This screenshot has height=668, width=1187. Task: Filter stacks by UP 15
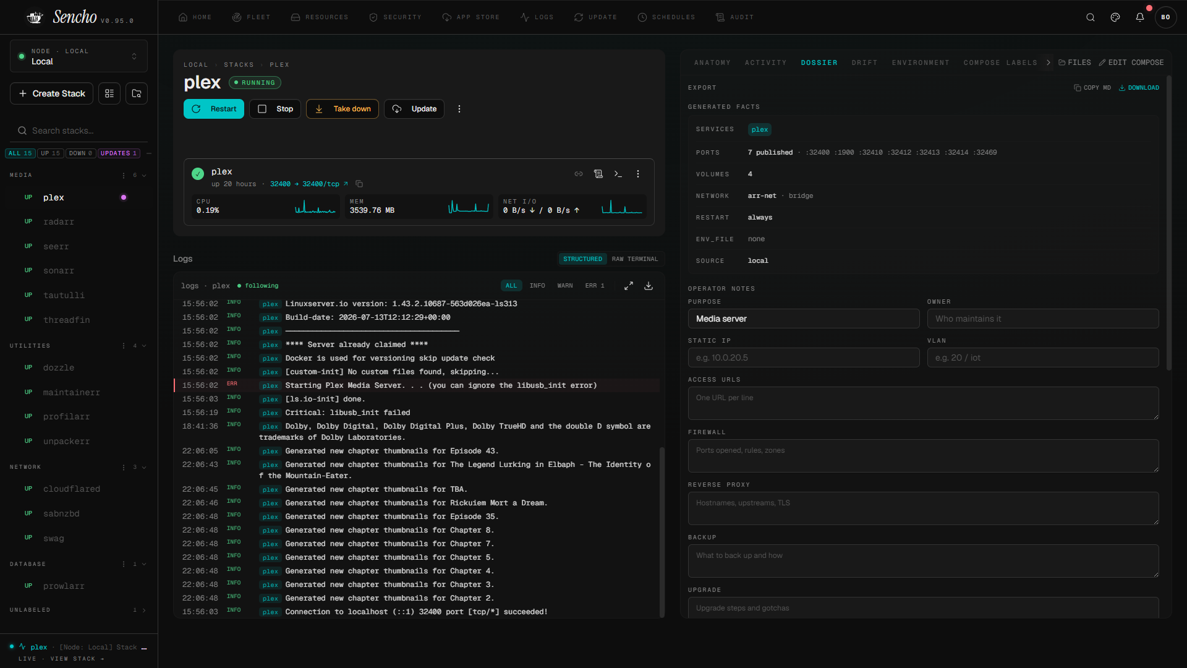pos(51,153)
